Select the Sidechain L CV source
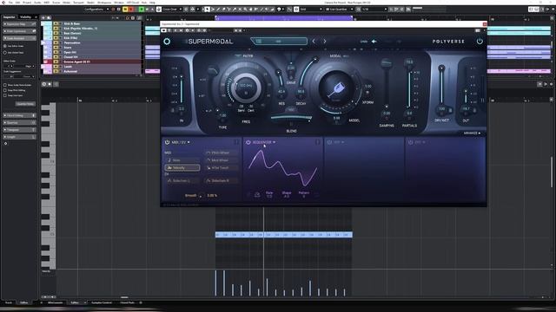 tap(182, 181)
